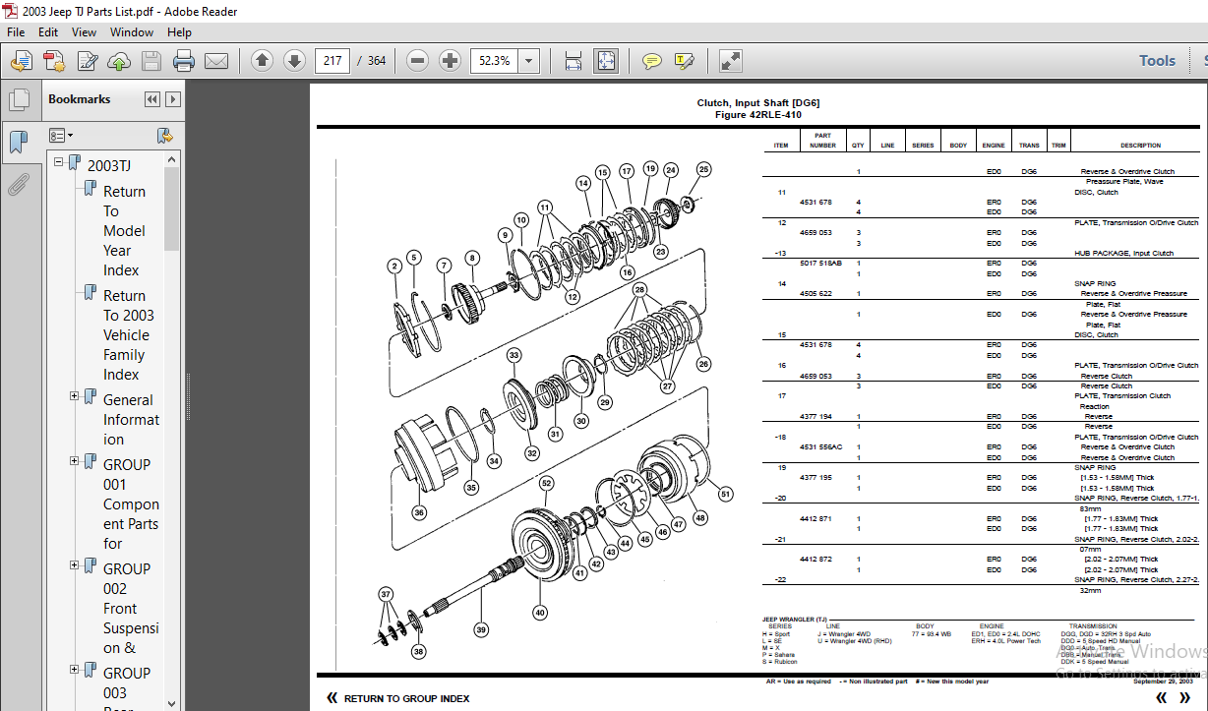This screenshot has width=1208, height=711.
Task: Click the Create PDF toolbar icon
Action: (x=53, y=61)
